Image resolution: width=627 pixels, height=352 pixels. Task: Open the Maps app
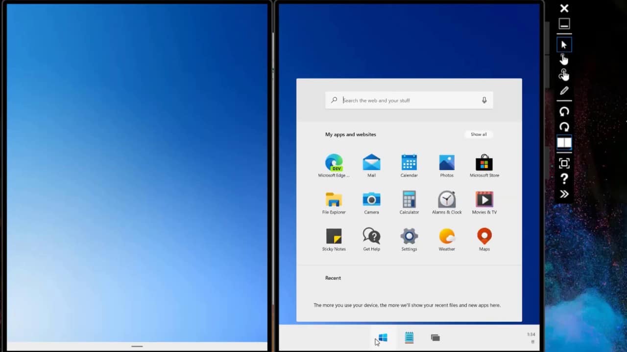(484, 240)
